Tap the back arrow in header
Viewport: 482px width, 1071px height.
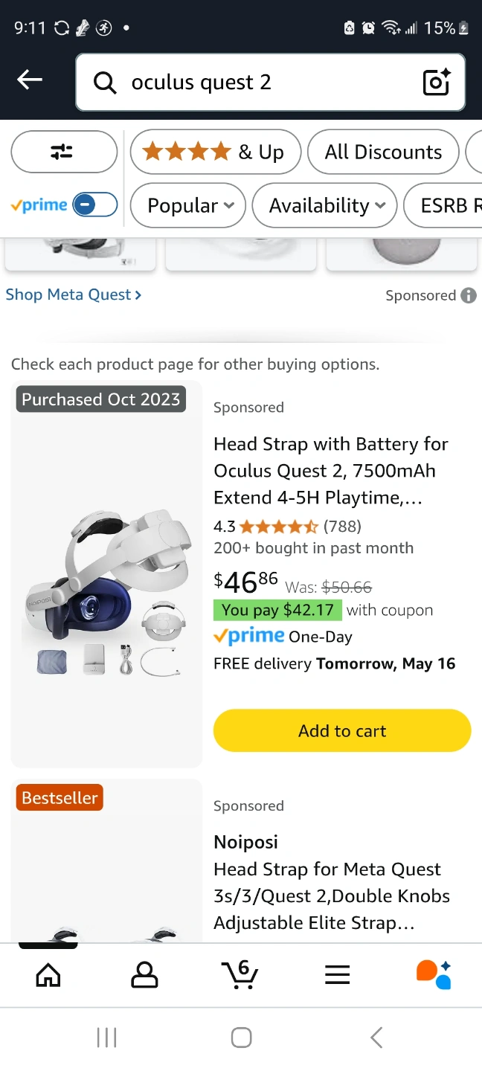[x=30, y=80]
